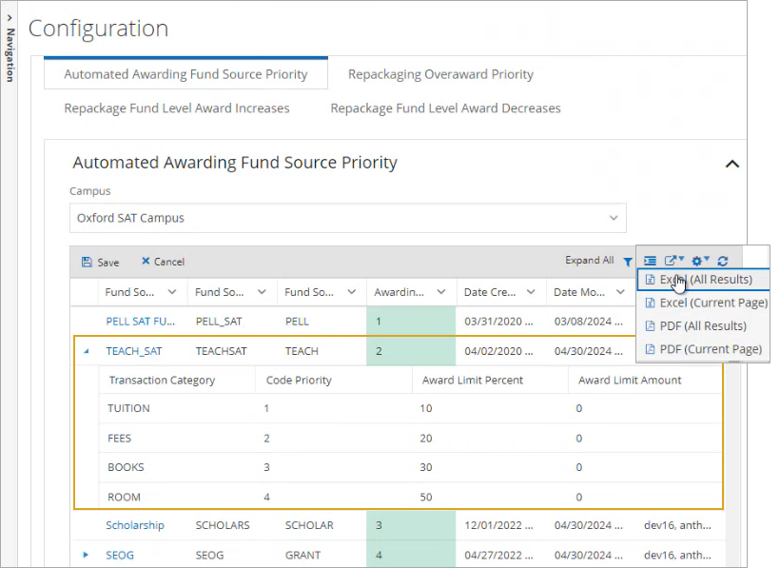Expand the Navigation side panel arrow
The height and width of the screenshot is (568, 780).
tap(9, 18)
